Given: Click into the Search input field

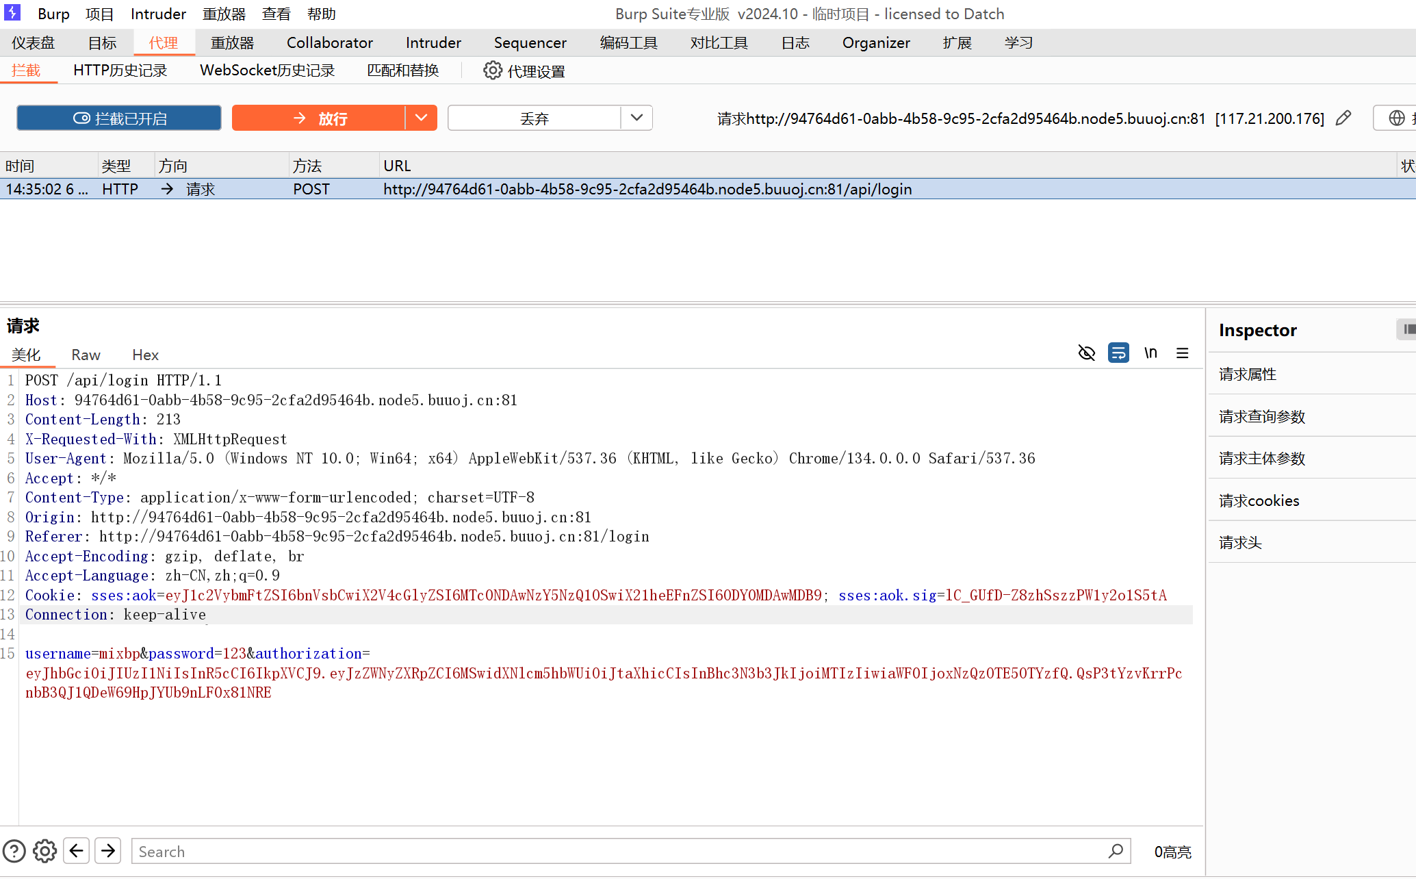Looking at the screenshot, I should tap(616, 851).
